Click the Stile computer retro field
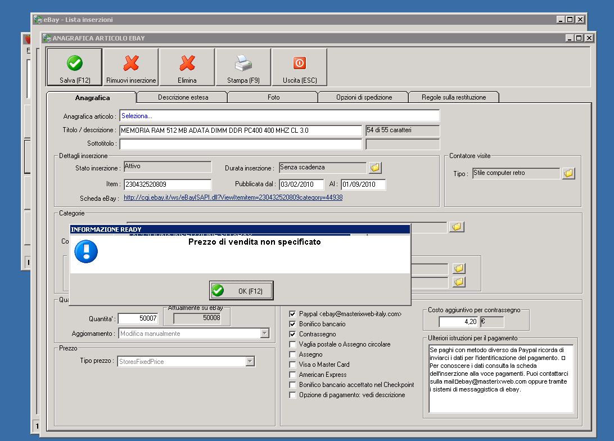614x441 pixels. click(x=516, y=173)
